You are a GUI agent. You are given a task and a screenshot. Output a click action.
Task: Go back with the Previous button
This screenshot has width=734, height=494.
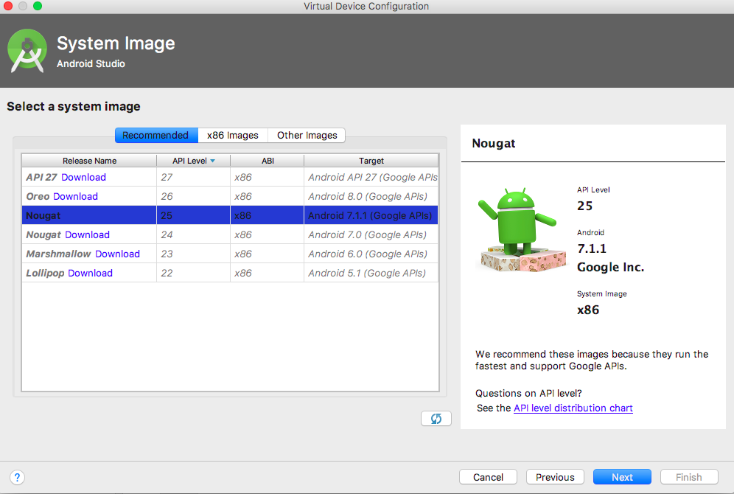pos(555,477)
